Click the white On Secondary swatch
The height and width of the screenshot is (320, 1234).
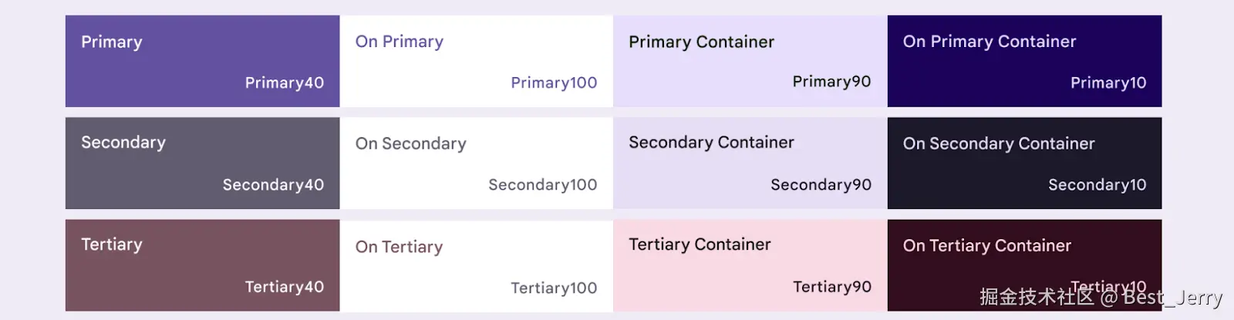coord(476,163)
